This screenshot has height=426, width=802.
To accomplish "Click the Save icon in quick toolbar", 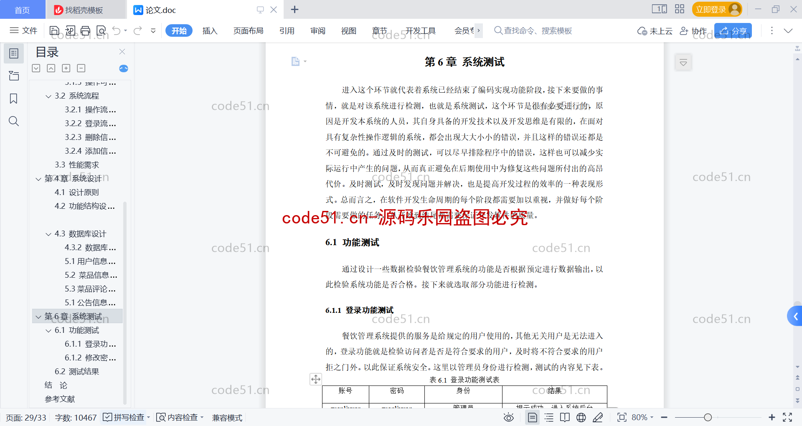I will (x=54, y=30).
